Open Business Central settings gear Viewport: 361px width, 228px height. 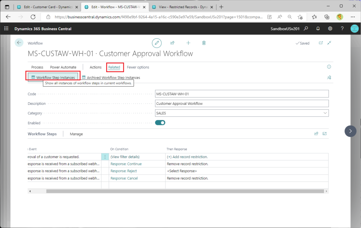tap(330, 28)
